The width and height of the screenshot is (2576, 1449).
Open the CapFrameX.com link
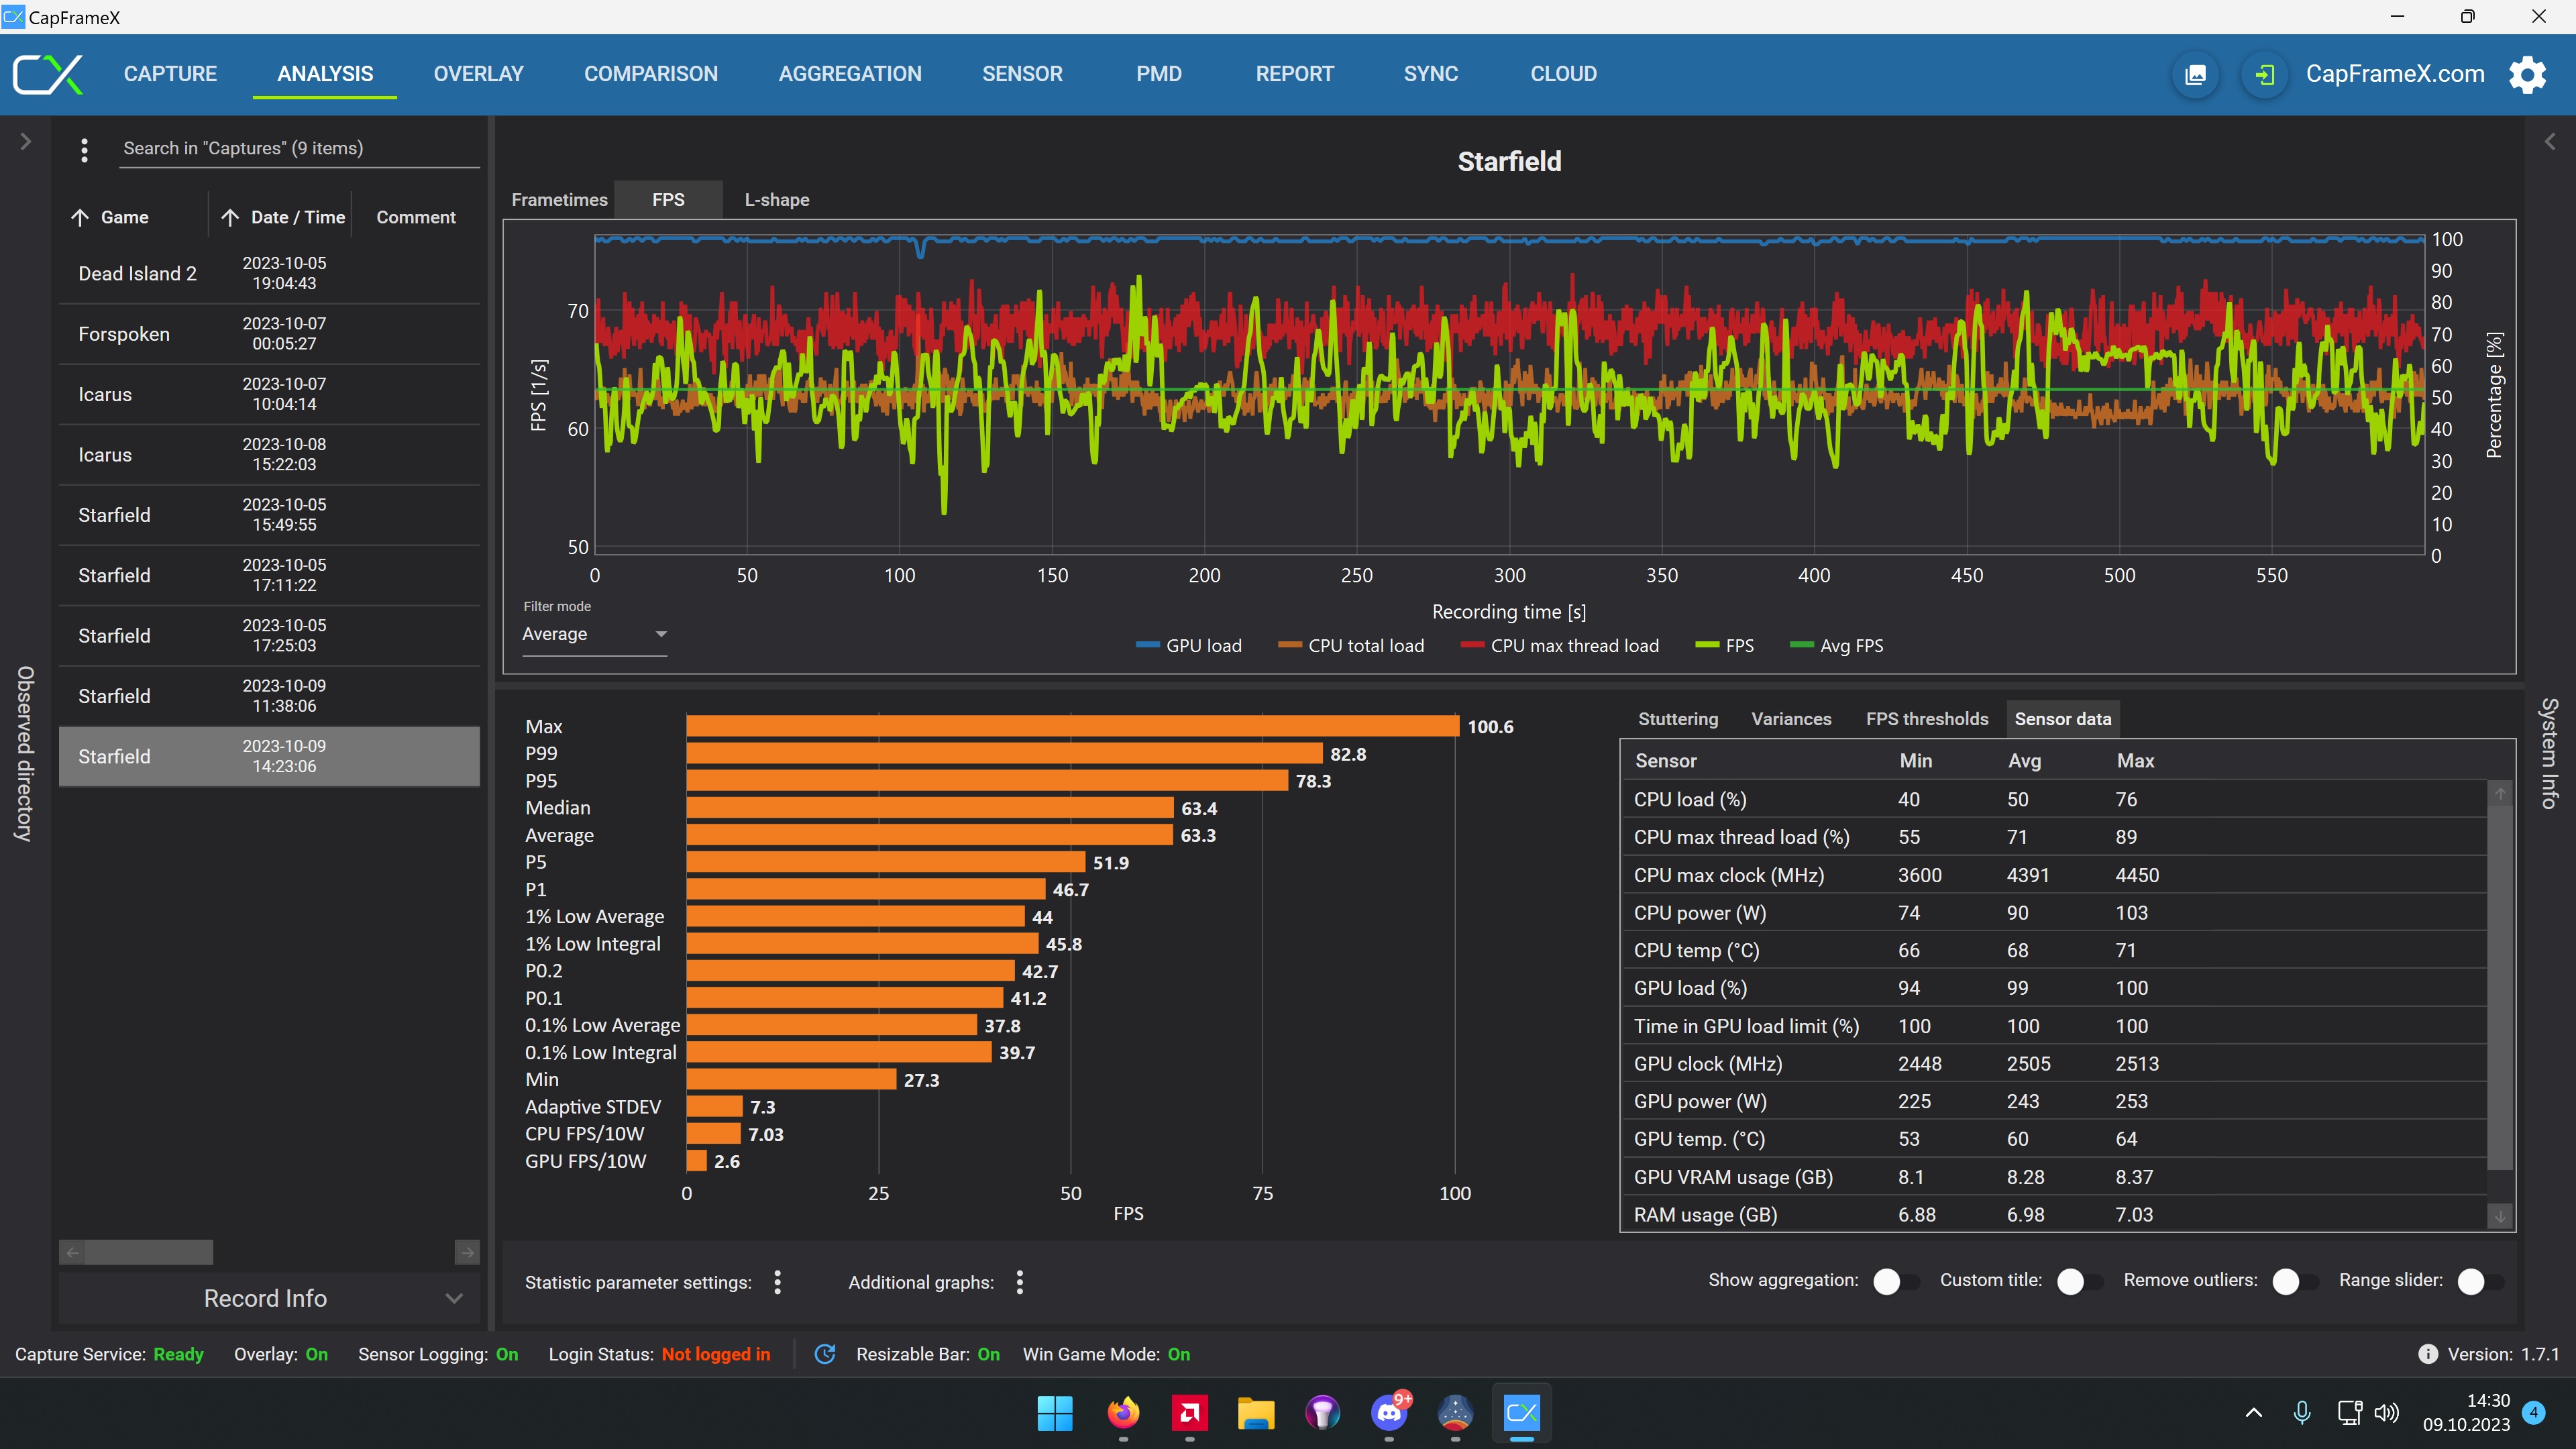(x=2394, y=74)
